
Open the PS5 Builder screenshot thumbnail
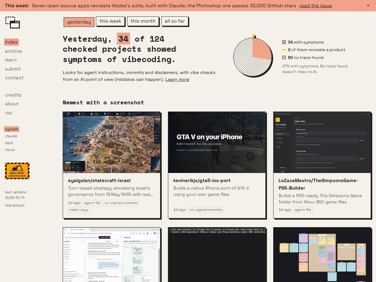click(x=322, y=142)
